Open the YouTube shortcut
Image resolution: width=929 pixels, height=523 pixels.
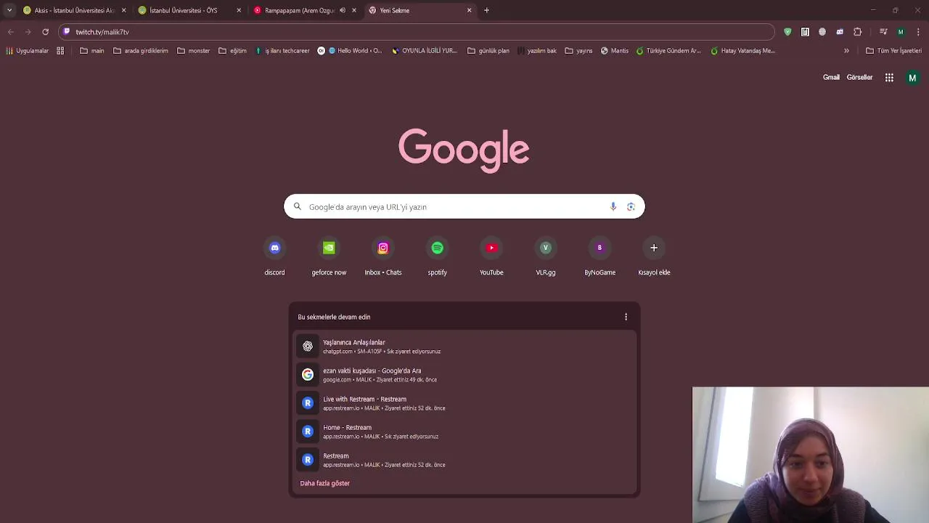[491, 257]
